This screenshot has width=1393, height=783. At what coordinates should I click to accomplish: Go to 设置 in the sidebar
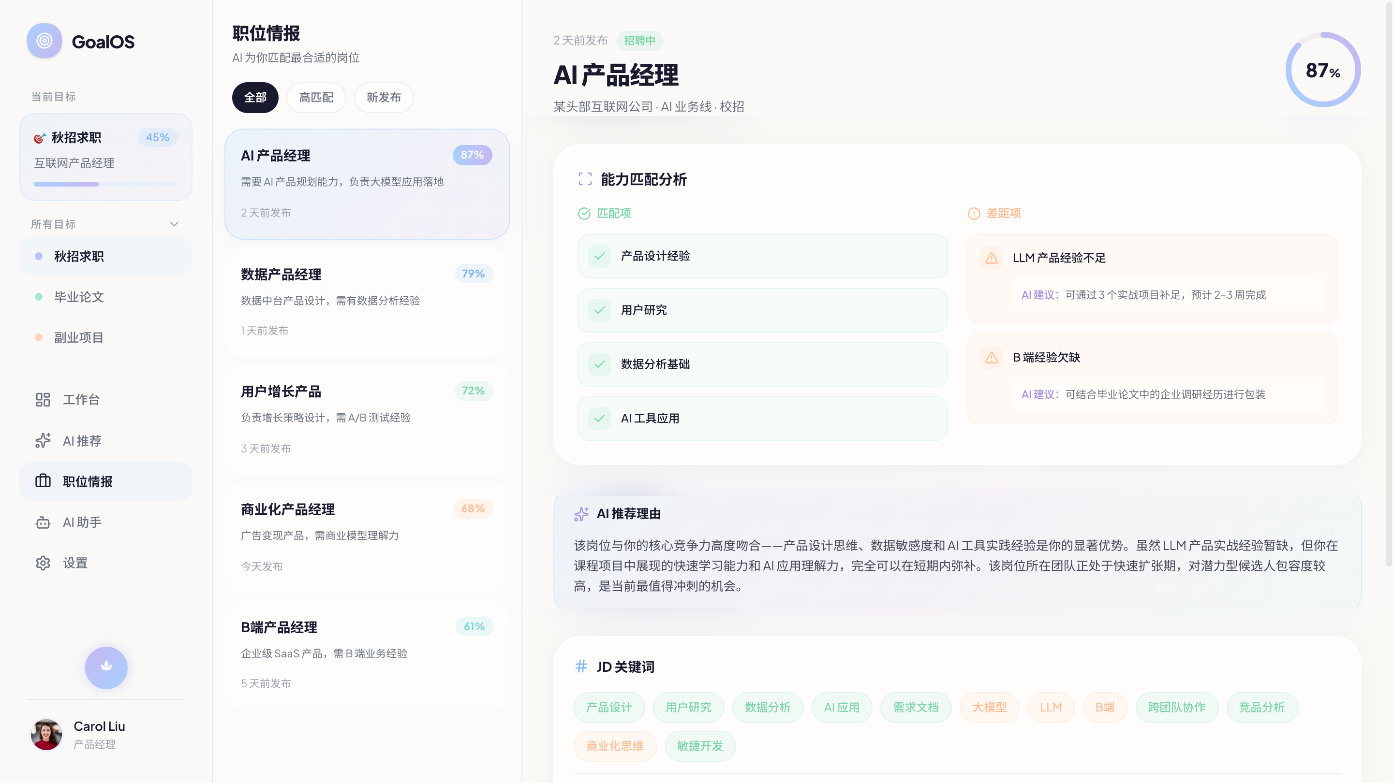tap(106, 563)
